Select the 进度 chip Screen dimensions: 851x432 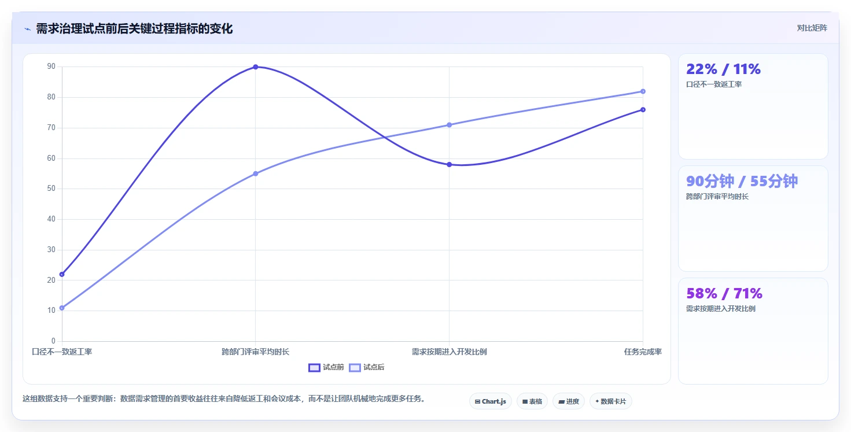point(569,401)
